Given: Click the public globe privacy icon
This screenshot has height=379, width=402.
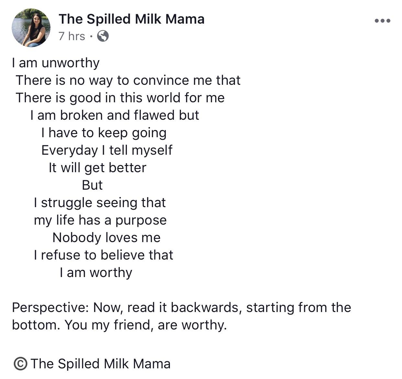Looking at the screenshot, I should tap(103, 36).
